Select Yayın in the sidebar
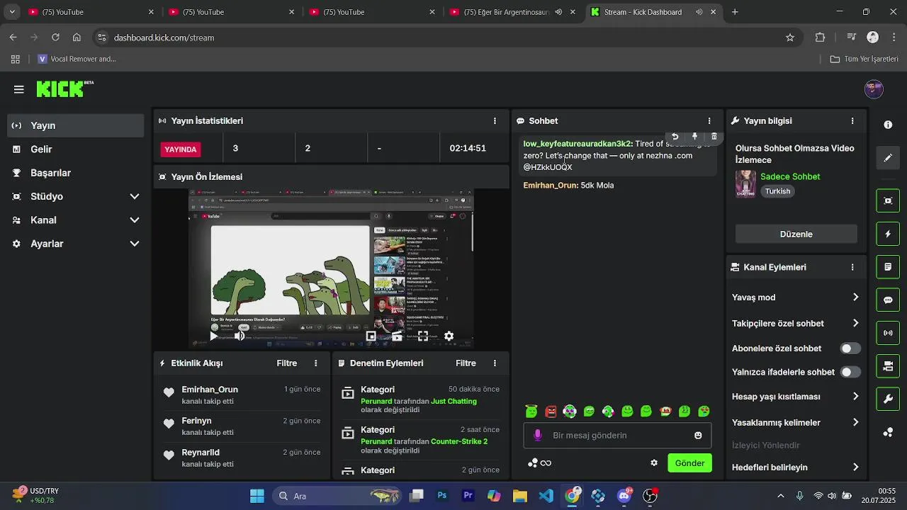 coord(76,125)
